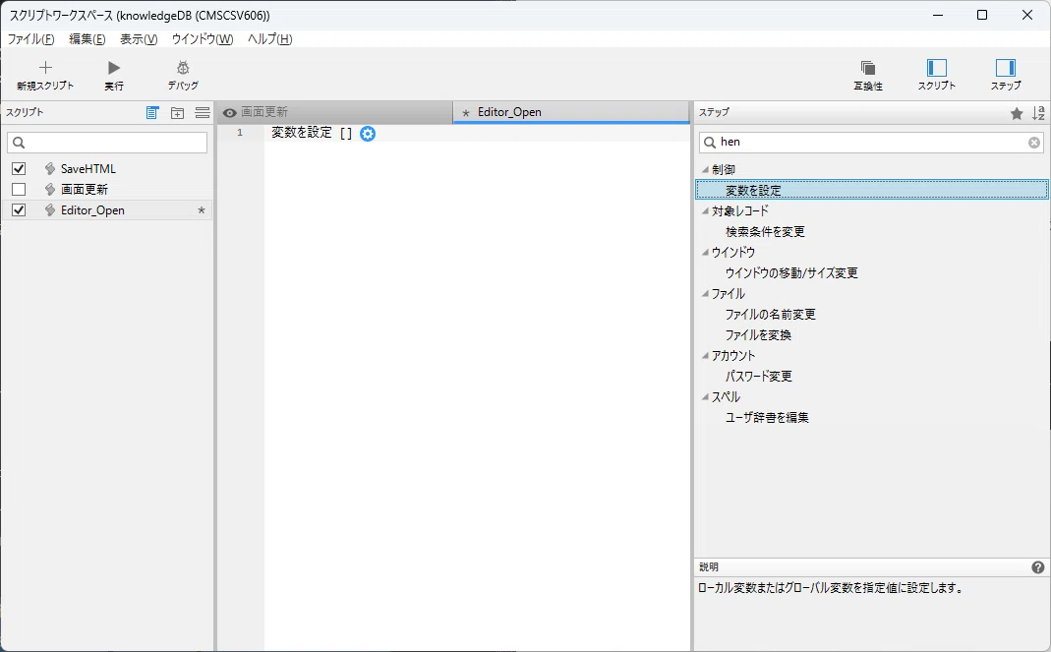The width and height of the screenshot is (1051, 652).
Task: Clear the step search field text
Action: pos(1034,143)
